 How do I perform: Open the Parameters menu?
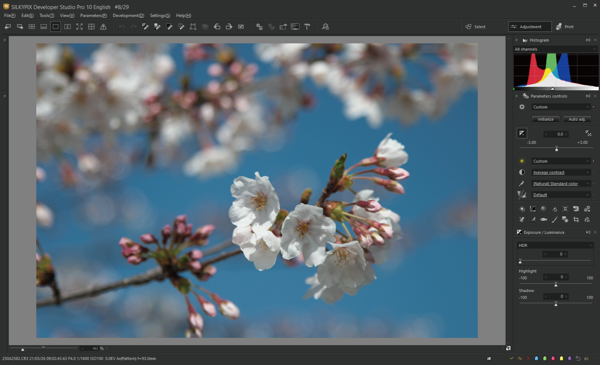94,16
